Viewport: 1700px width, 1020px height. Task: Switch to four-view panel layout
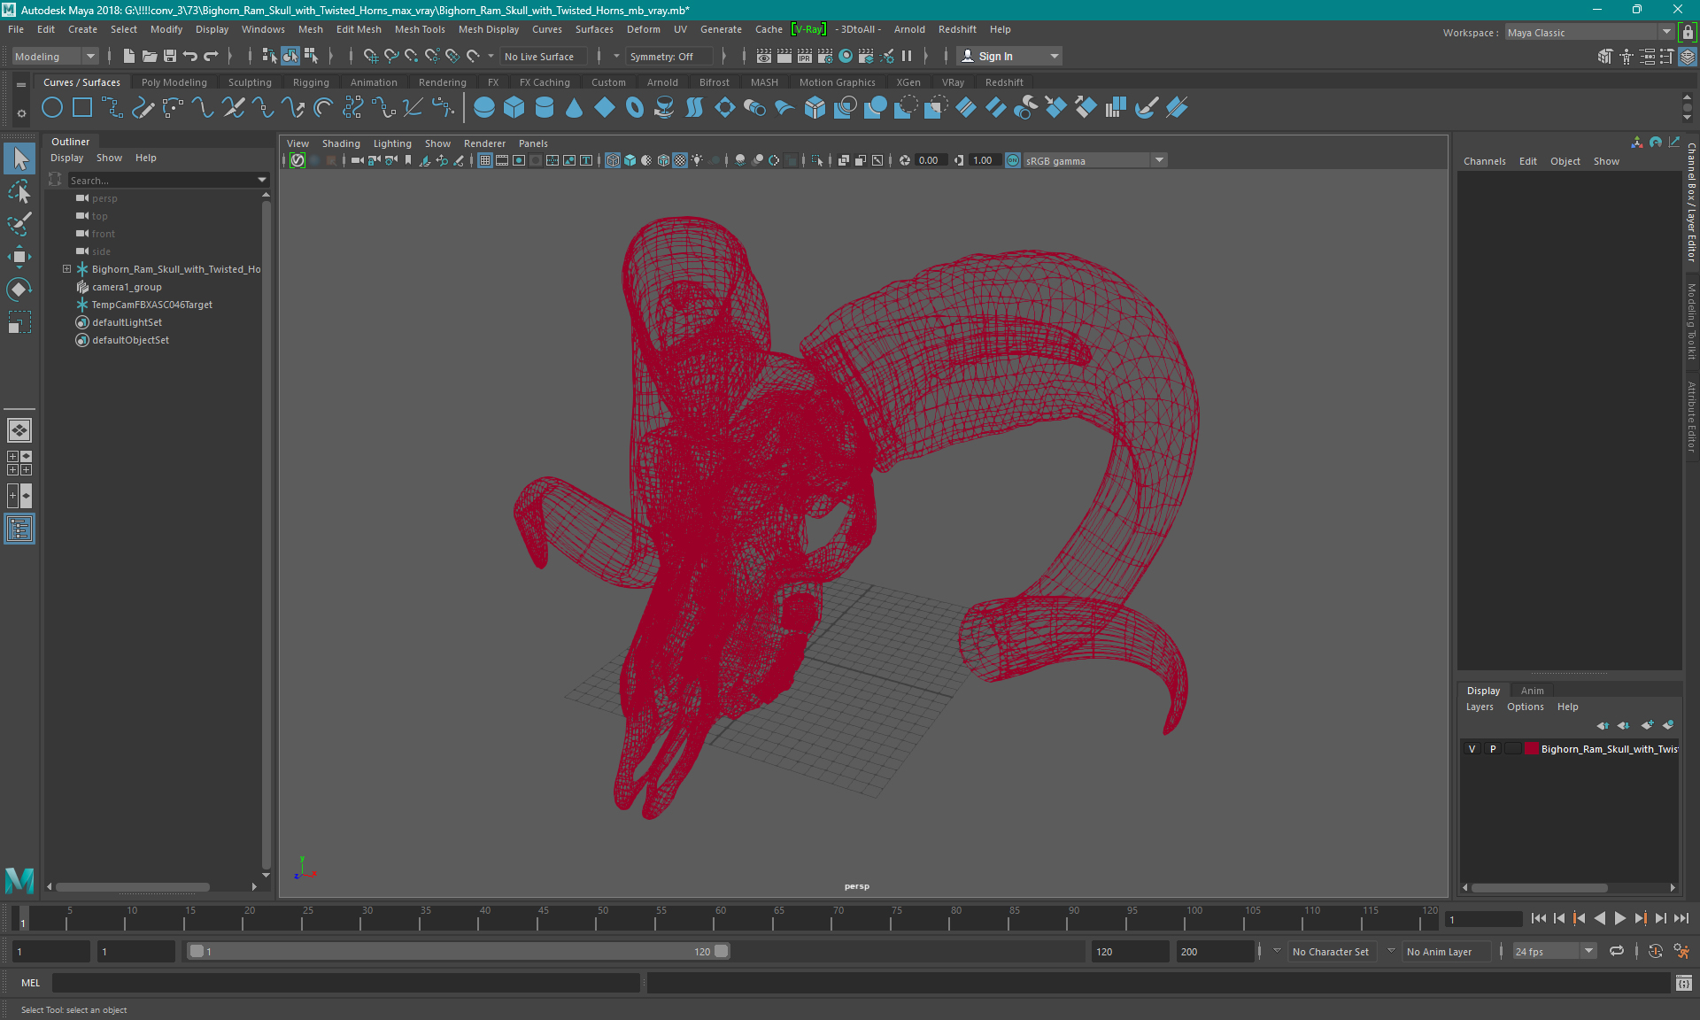coord(19,463)
